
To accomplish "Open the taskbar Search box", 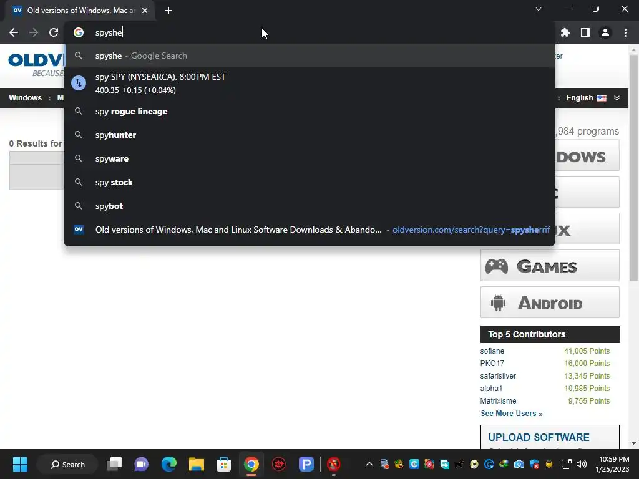I will (x=67, y=464).
